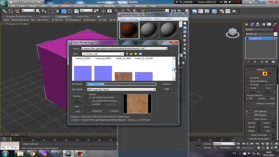279x157 pixels.
Task: Click Rectangular Selection Region icon
Action: [51, 11]
